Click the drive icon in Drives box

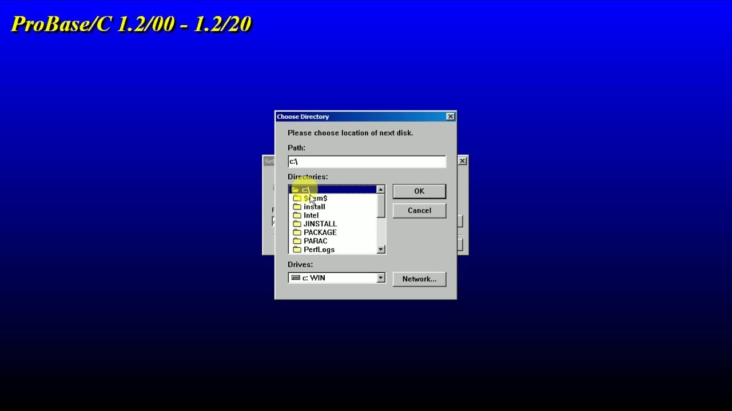(295, 278)
